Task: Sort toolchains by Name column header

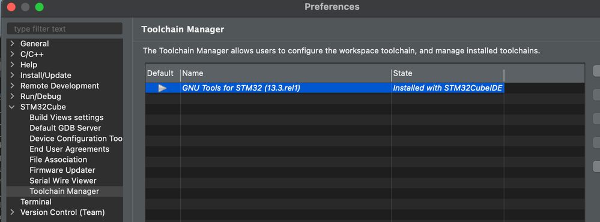Action: tap(285, 73)
